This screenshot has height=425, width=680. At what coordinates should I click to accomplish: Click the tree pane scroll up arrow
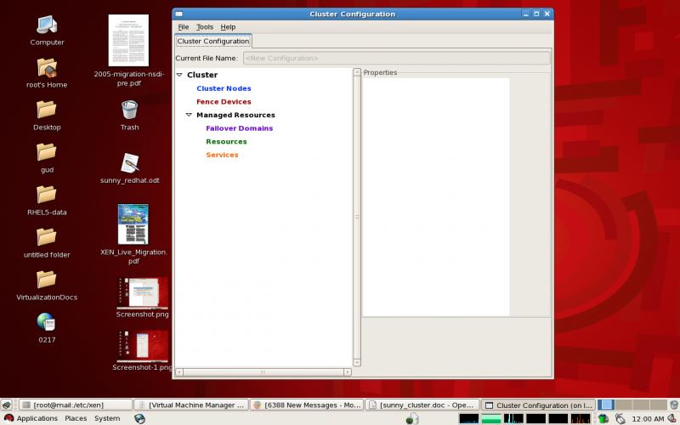[357, 72]
